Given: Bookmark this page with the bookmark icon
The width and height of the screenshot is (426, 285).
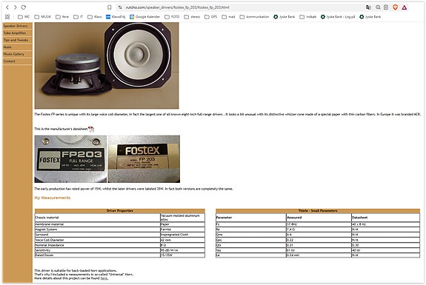Looking at the screenshot, I should (109, 7).
